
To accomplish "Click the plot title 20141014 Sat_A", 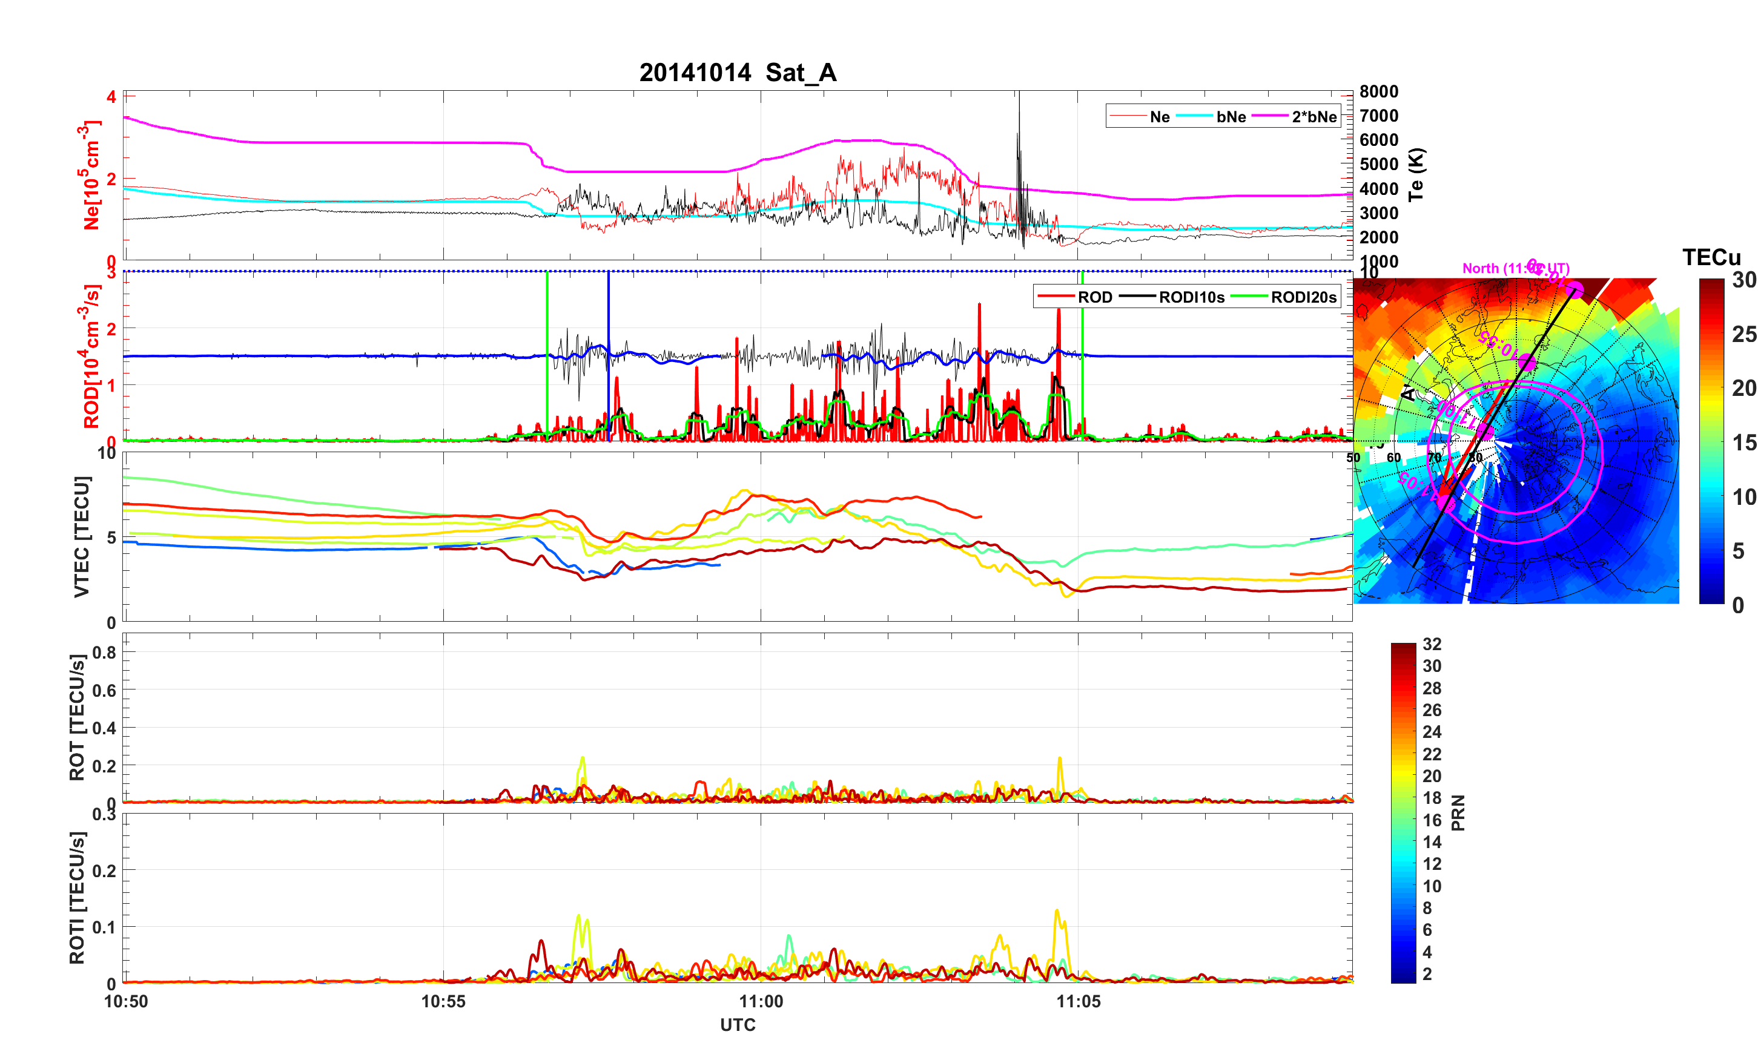I will point(737,72).
